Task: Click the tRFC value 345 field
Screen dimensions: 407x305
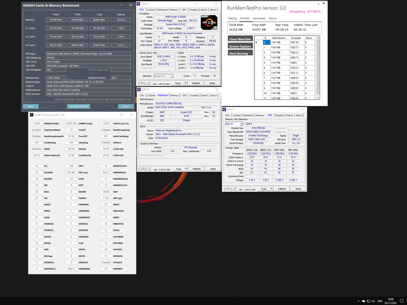Action: 71,166
